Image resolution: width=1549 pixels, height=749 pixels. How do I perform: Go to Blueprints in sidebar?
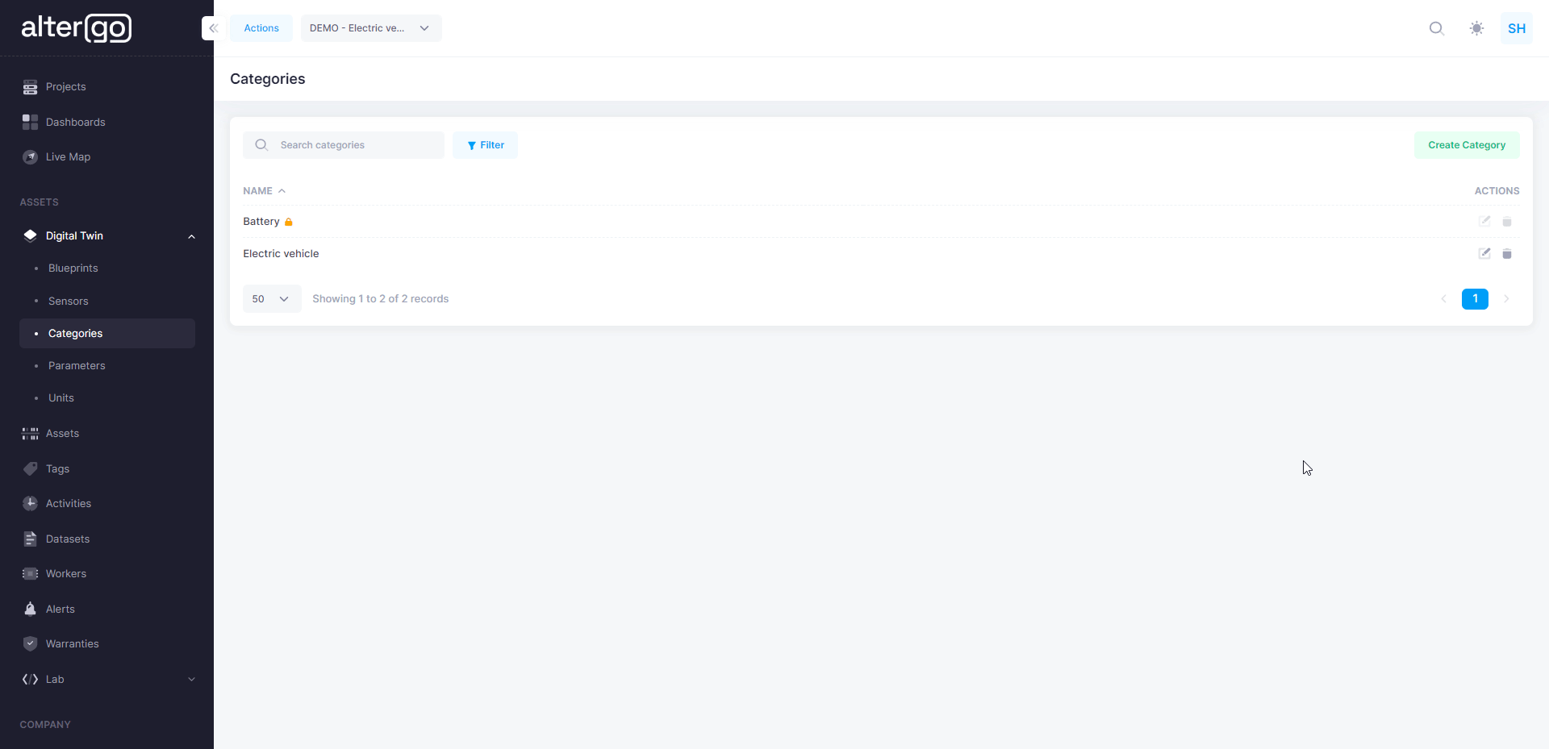tap(73, 268)
